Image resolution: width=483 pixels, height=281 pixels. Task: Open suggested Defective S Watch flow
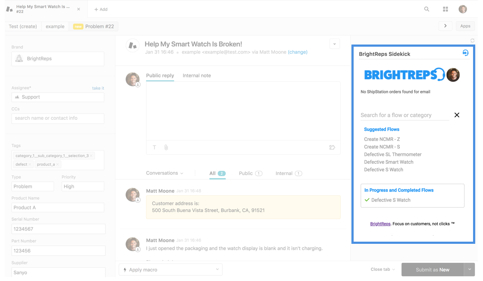pyautogui.click(x=383, y=169)
